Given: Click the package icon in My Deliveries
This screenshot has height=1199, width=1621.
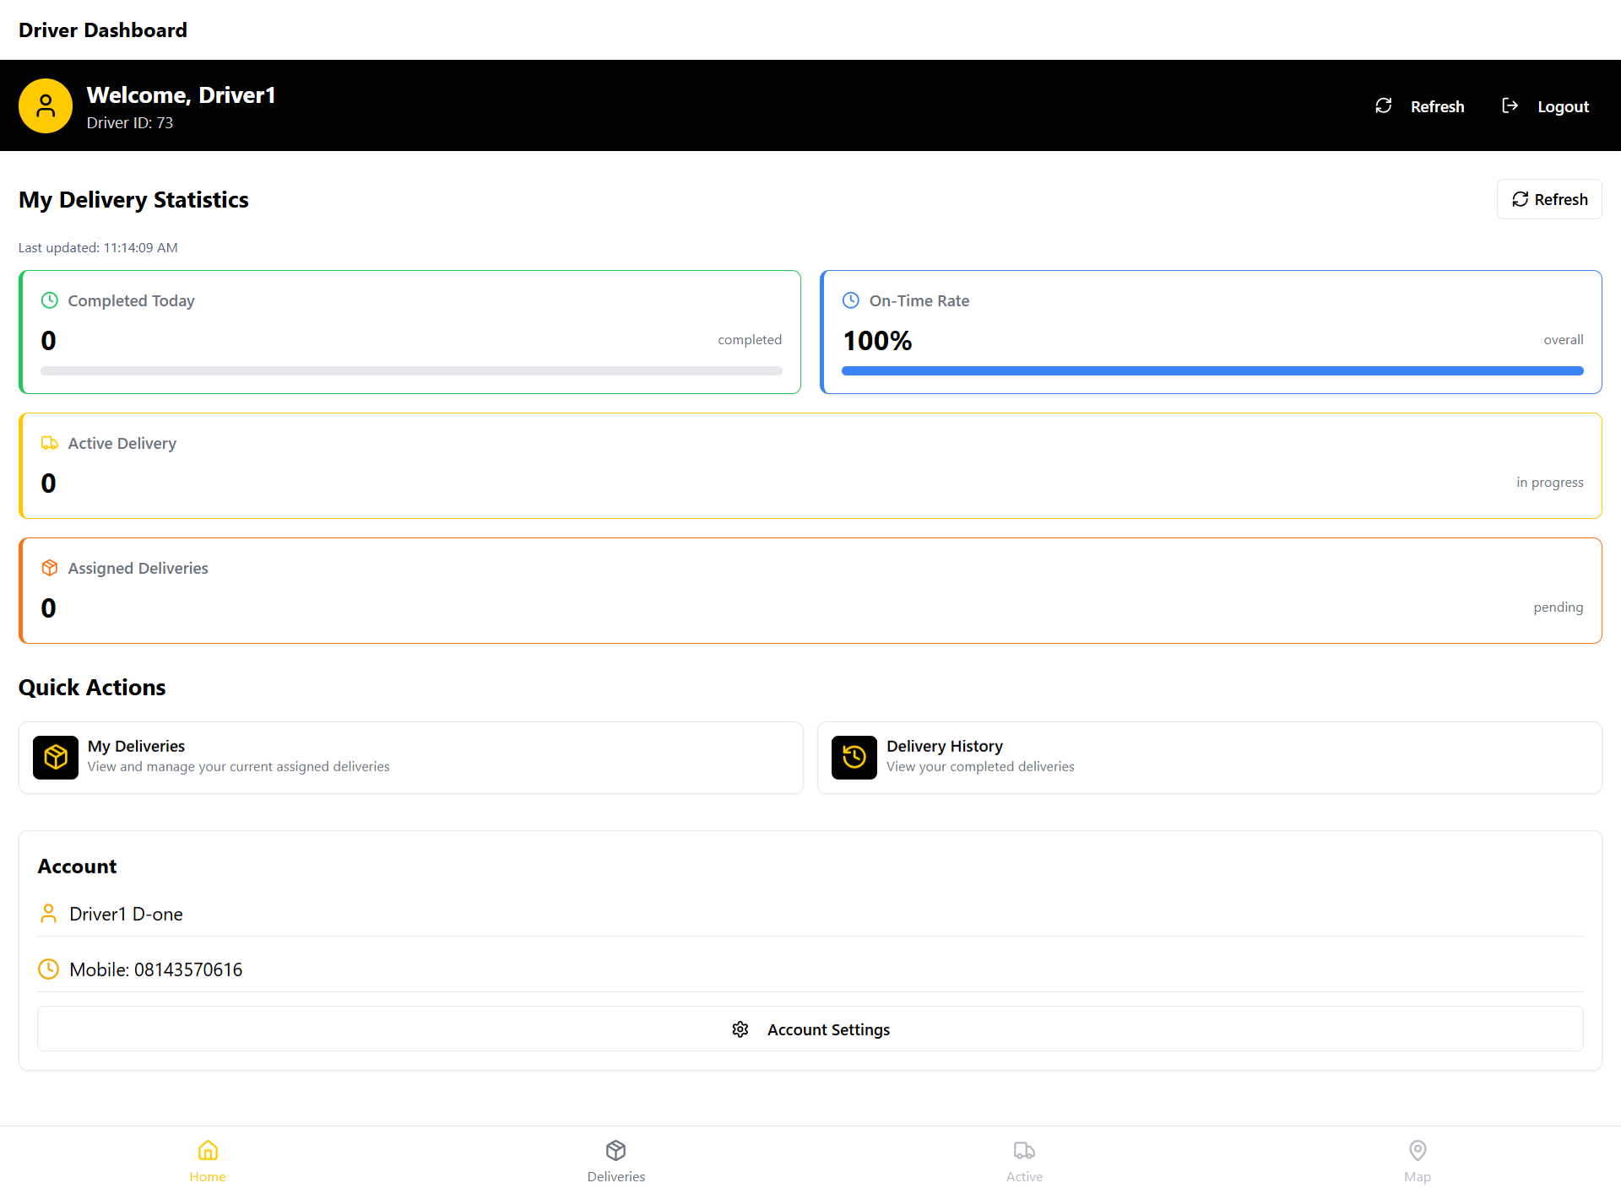Looking at the screenshot, I should [56, 757].
